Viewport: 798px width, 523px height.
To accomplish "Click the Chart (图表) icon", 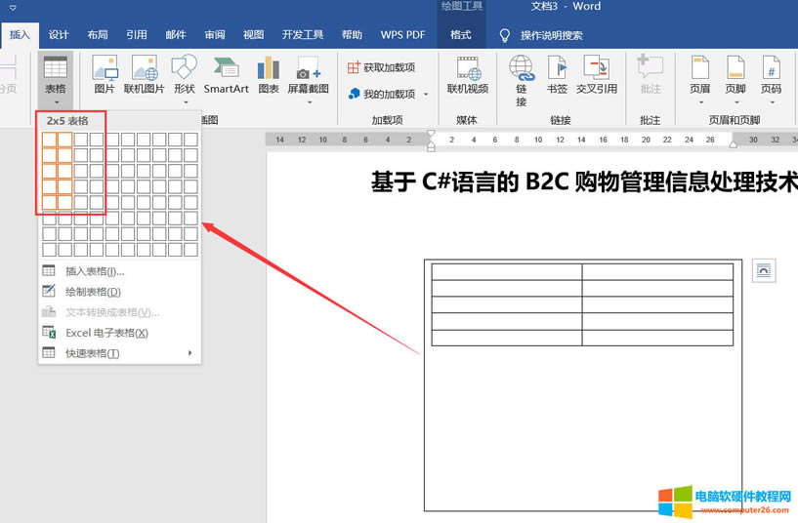I will tap(268, 75).
